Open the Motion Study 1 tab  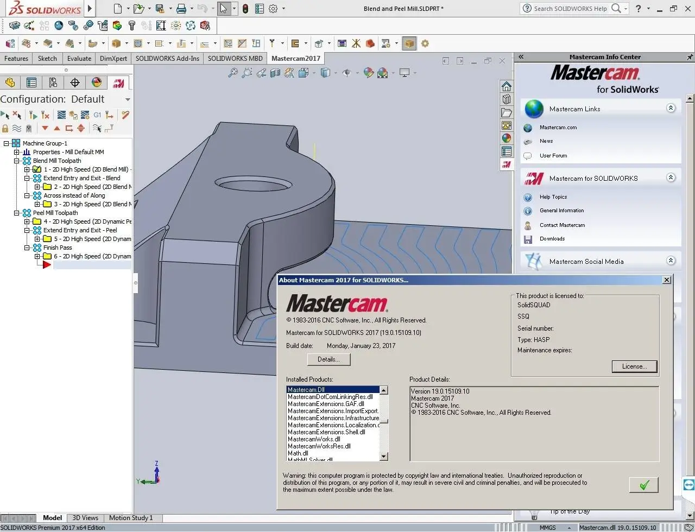click(x=131, y=518)
